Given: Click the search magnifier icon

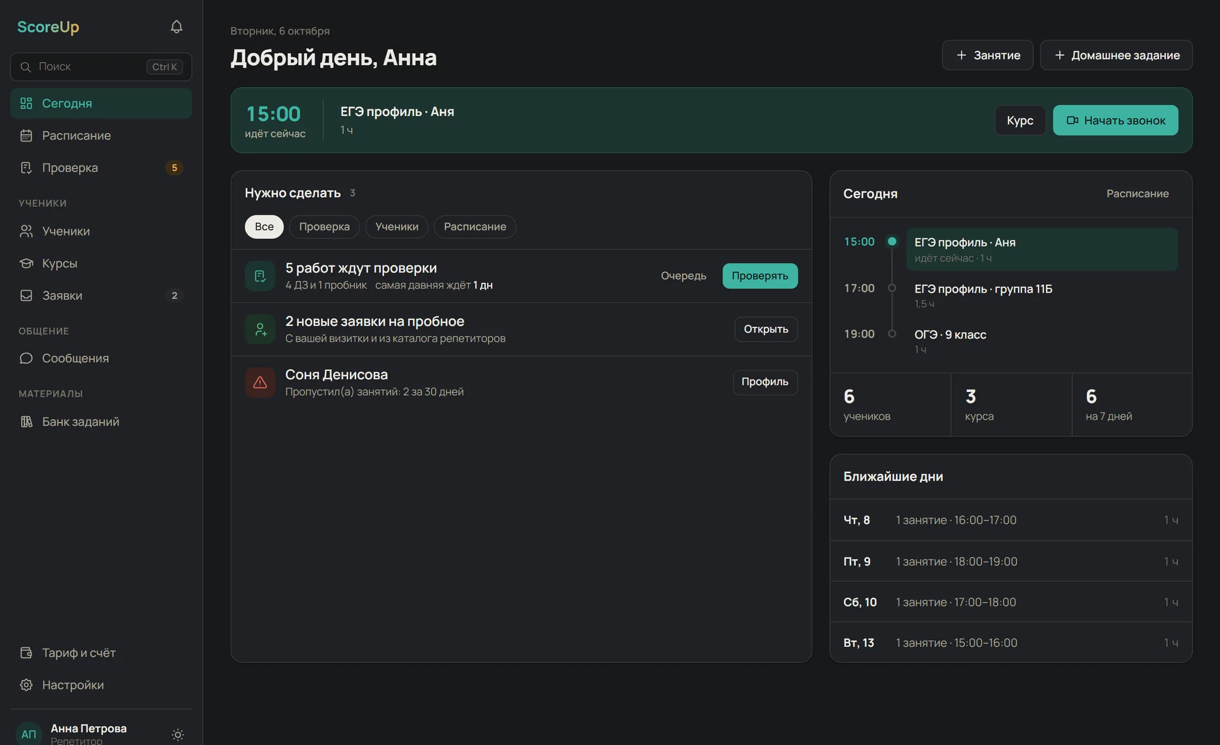Looking at the screenshot, I should [26, 67].
